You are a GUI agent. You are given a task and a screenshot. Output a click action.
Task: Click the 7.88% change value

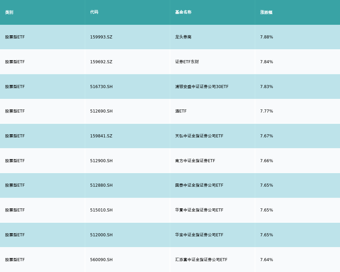coord(267,37)
